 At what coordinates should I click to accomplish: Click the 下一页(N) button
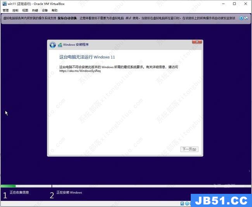pos(189,149)
